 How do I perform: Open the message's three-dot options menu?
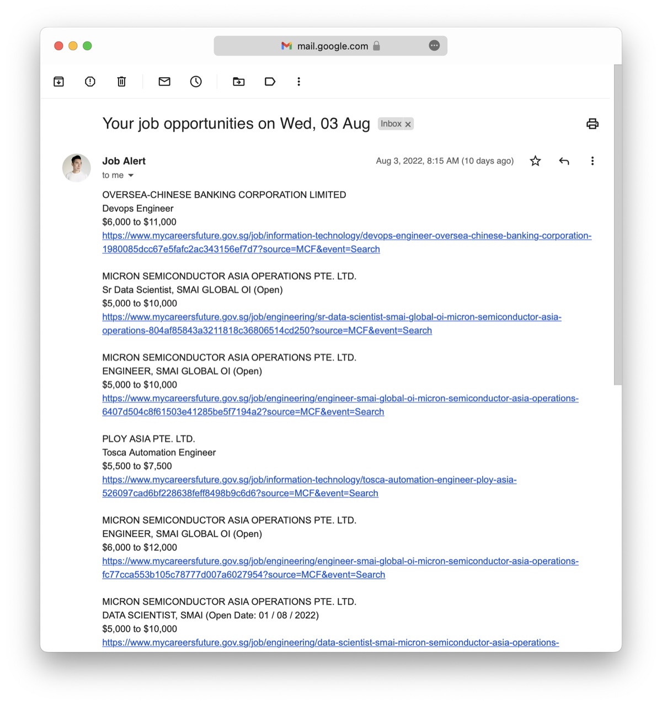pyautogui.click(x=592, y=161)
